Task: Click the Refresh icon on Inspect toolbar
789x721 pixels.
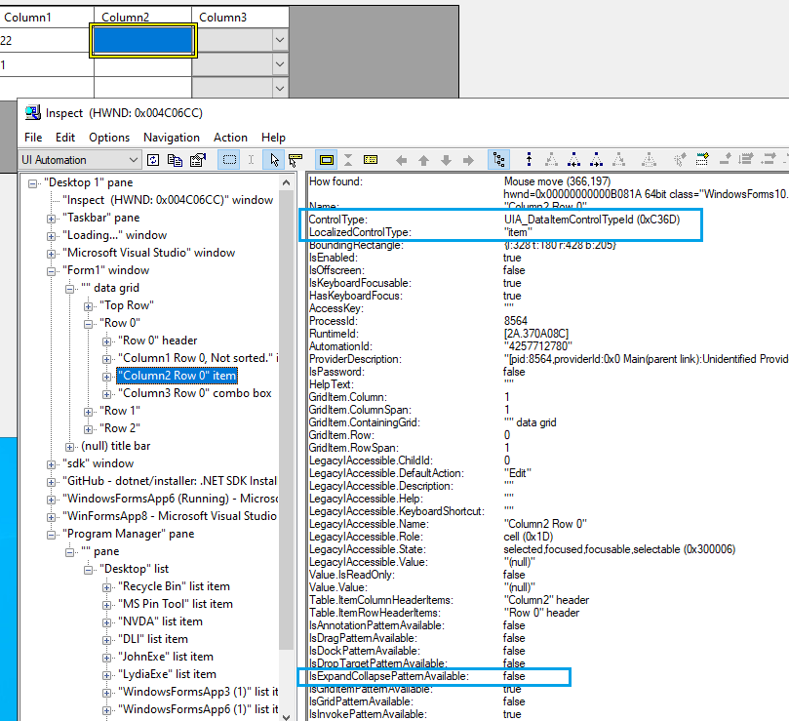Action: (153, 161)
